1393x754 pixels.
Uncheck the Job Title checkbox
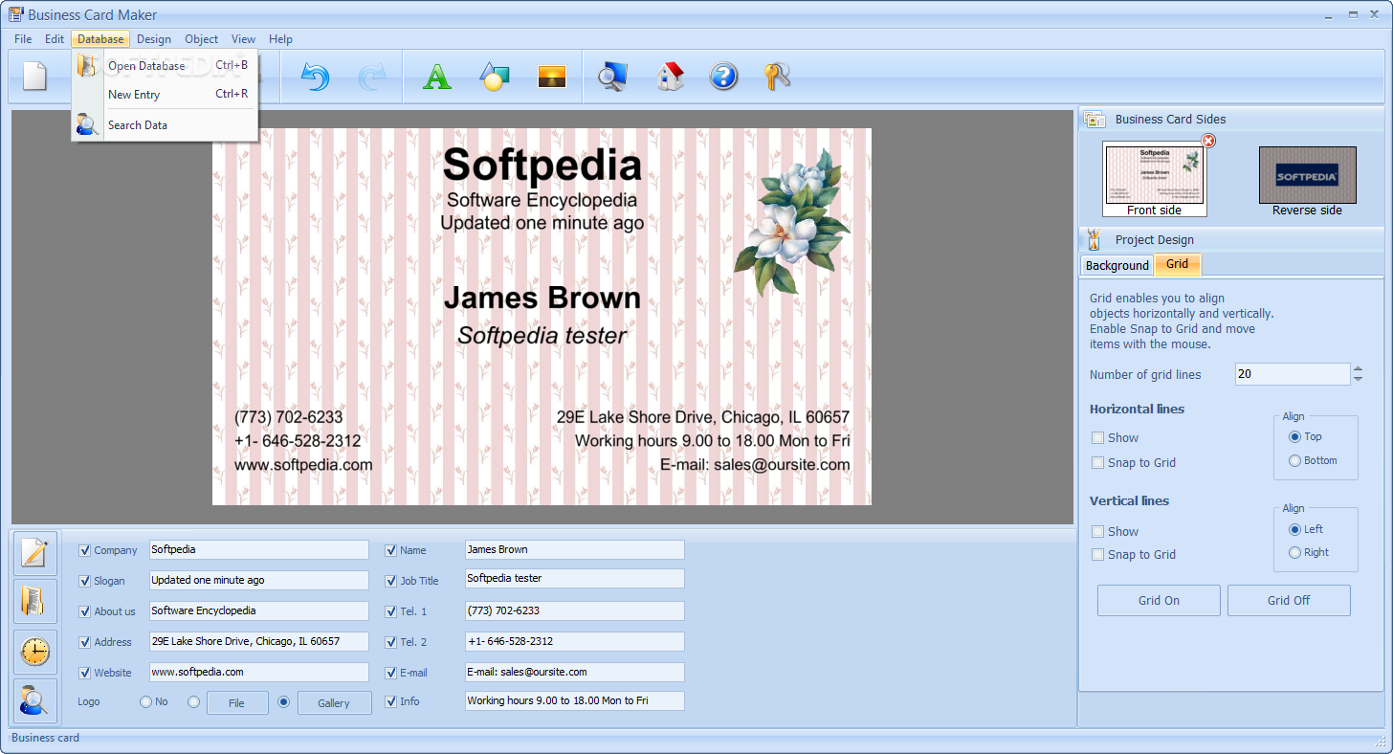391,581
